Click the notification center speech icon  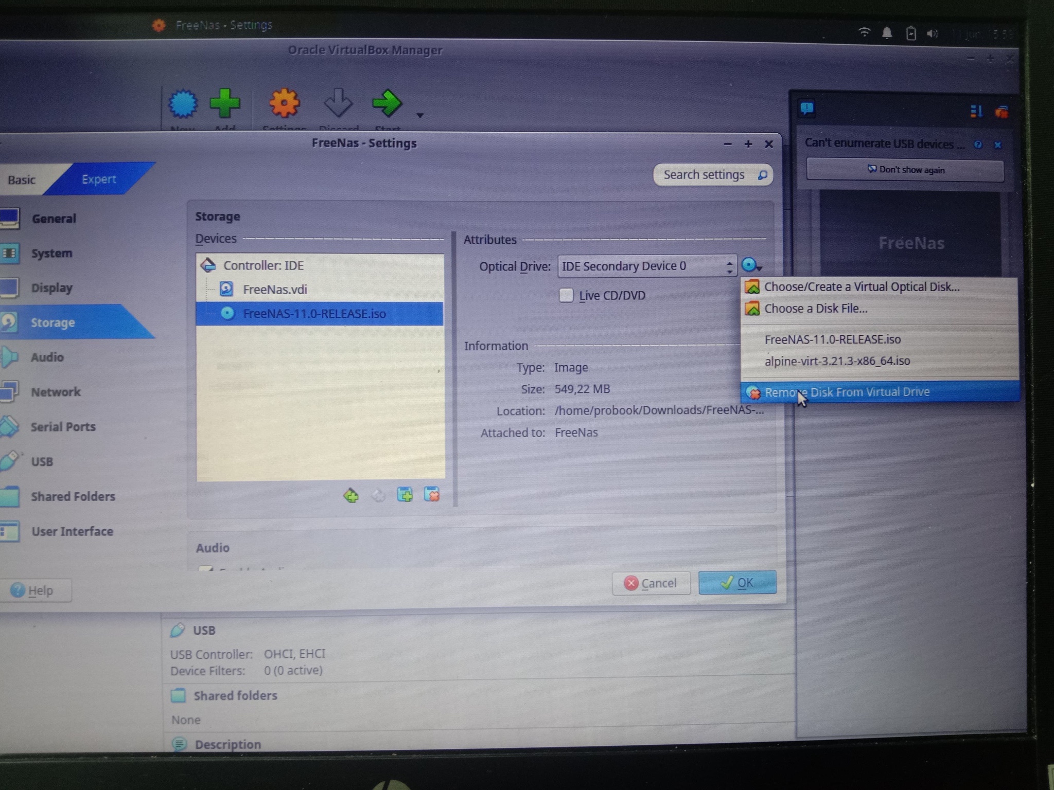click(806, 109)
